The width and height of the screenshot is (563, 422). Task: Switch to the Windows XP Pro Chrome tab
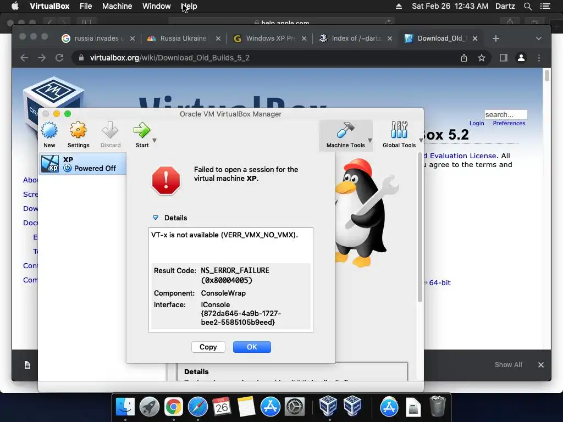pyautogui.click(x=269, y=38)
